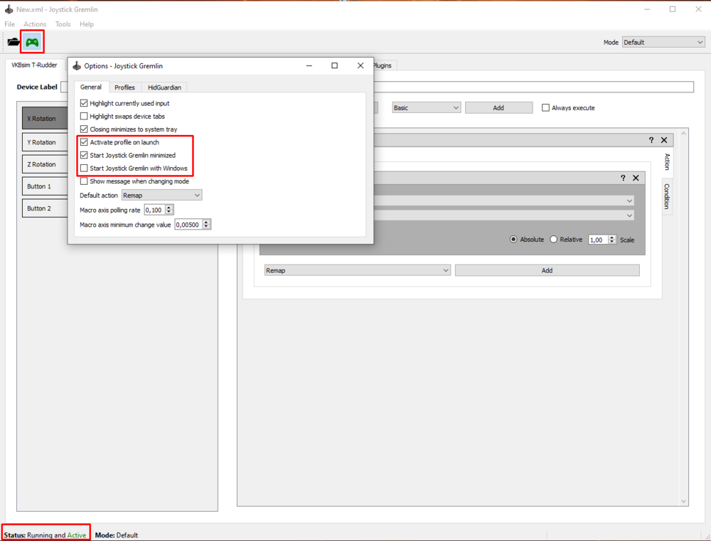The width and height of the screenshot is (711, 541).
Task: Remove outer action container with X
Action: coord(664,140)
